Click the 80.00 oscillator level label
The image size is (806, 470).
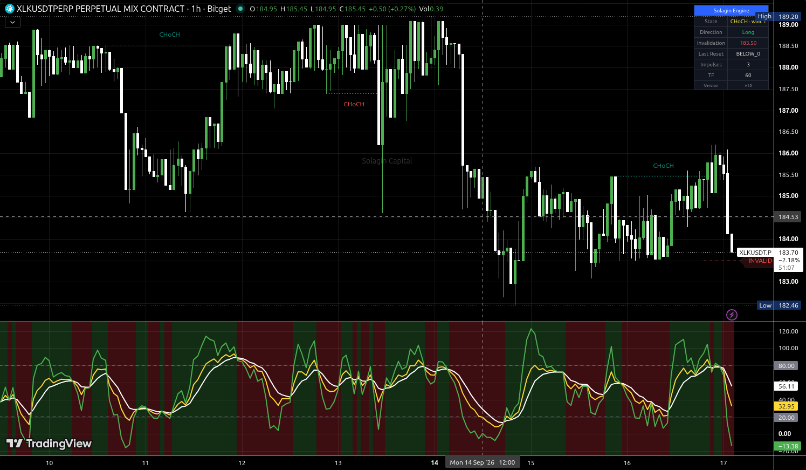coord(787,366)
